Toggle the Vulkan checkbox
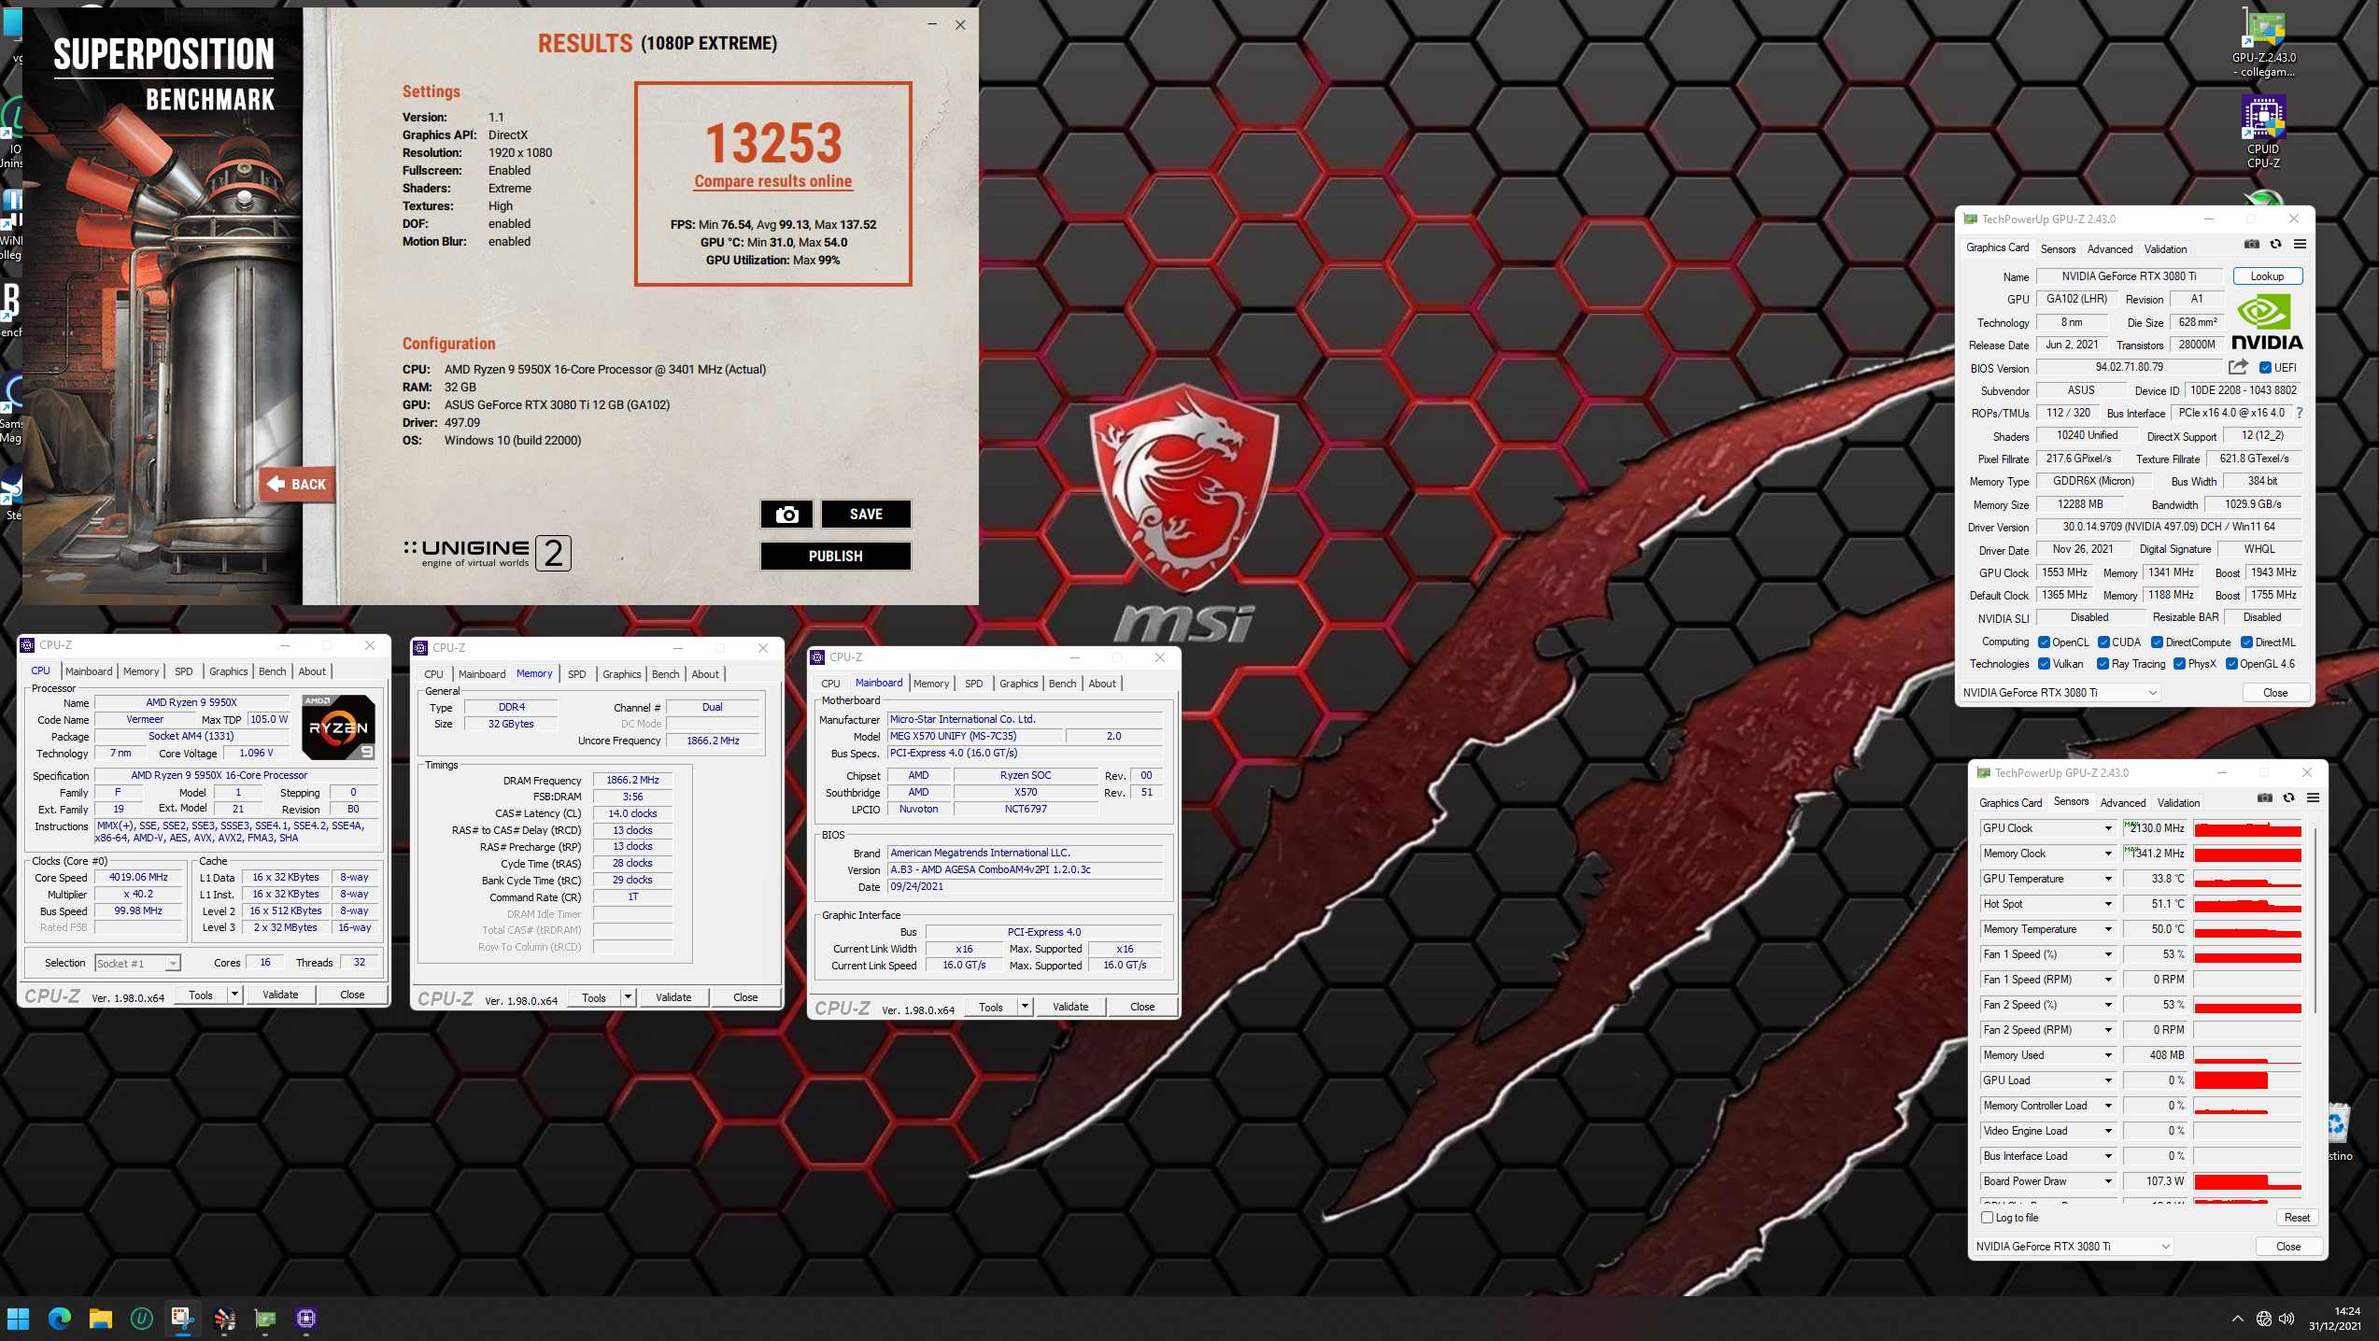Viewport: 2379px width, 1341px height. point(2044,664)
